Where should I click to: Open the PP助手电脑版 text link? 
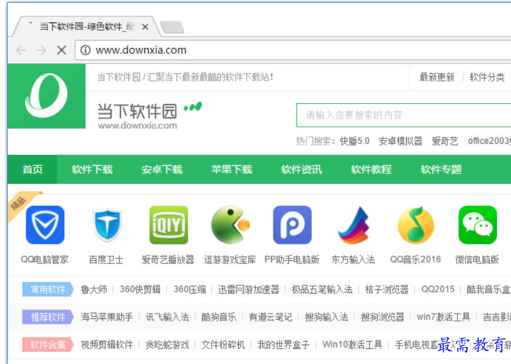[x=292, y=260]
